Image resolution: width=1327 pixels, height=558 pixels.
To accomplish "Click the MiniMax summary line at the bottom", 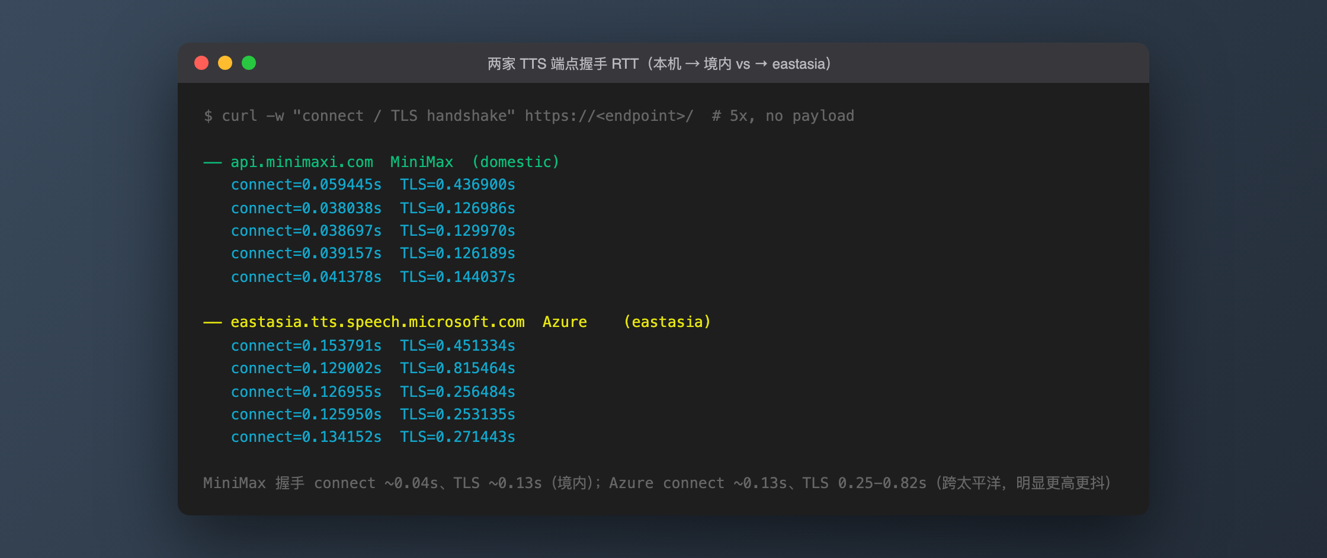I will pyautogui.click(x=657, y=483).
